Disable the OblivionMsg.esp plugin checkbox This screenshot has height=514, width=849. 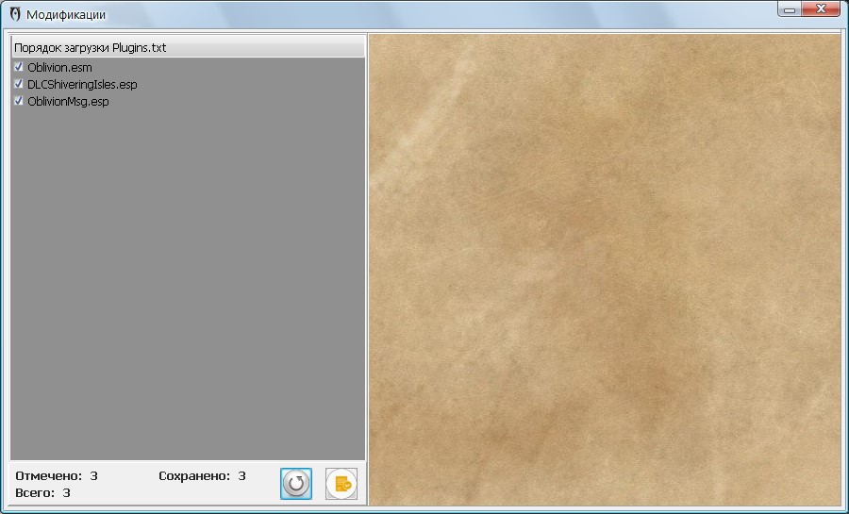(19, 101)
